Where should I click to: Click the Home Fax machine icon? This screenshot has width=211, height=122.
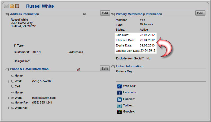click(x=12, y=103)
